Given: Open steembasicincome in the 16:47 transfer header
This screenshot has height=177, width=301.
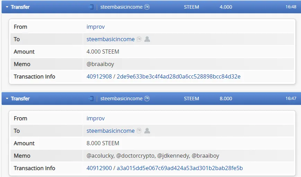Looking at the screenshot, I should coord(121,99).
